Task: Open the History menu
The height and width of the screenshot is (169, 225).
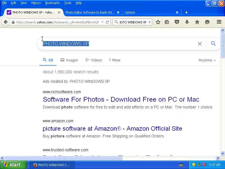Action: pos(36,3)
